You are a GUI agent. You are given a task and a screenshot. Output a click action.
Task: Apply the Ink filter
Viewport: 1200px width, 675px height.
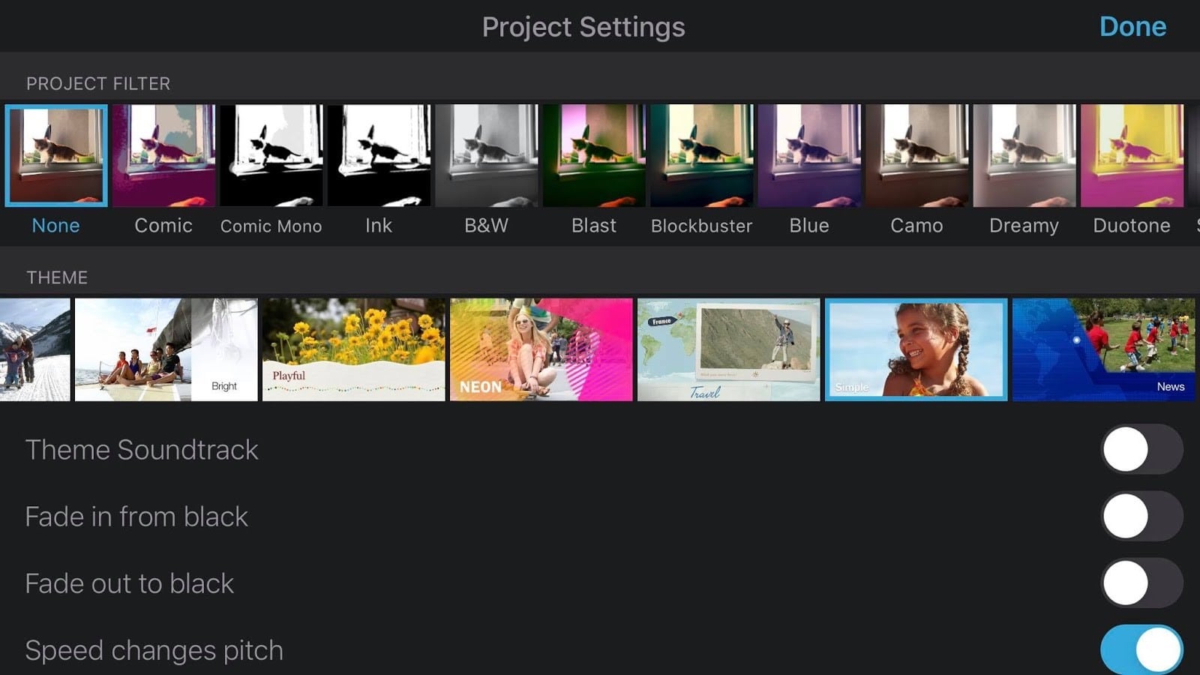click(379, 155)
